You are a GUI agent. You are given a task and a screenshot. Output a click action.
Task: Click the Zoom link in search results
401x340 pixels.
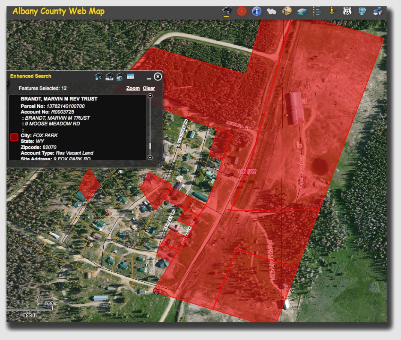(x=133, y=88)
